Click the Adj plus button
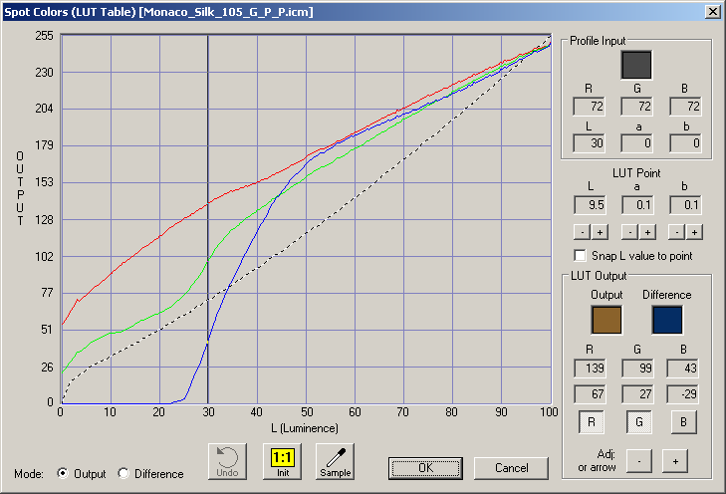Image resolution: width=726 pixels, height=494 pixels. click(675, 461)
